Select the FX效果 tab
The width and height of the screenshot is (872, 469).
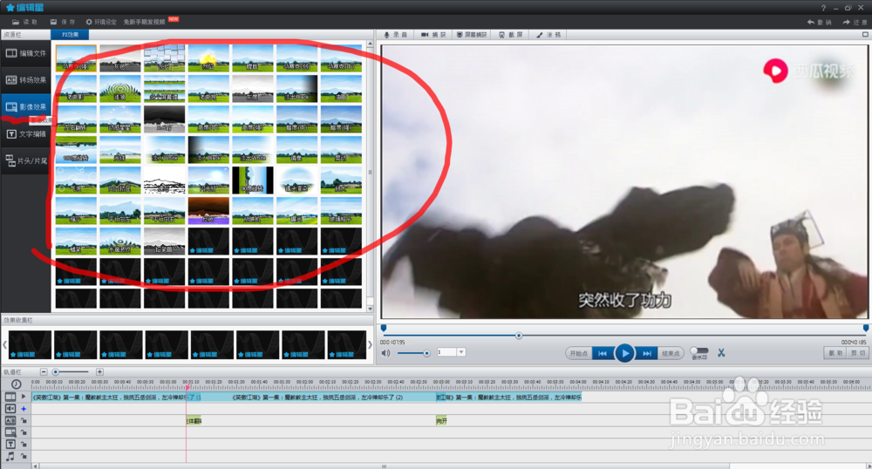pos(70,35)
